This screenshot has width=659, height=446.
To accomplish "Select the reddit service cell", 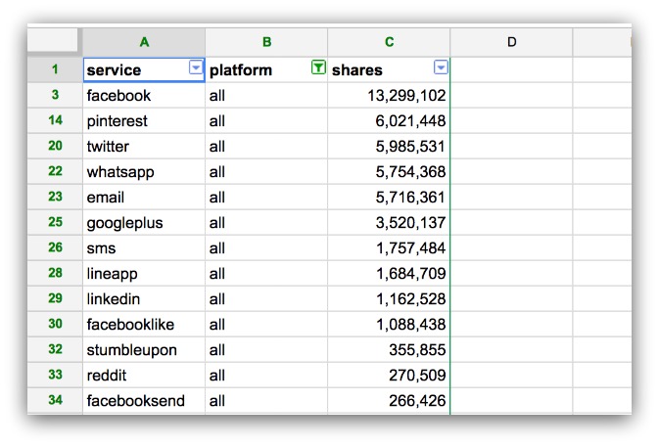I will [x=144, y=375].
